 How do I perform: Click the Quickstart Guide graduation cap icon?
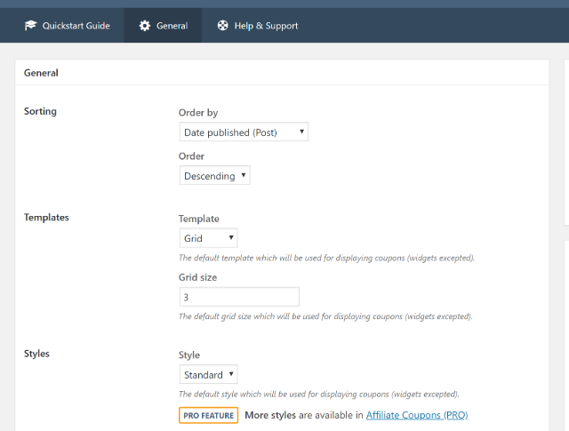[30, 26]
